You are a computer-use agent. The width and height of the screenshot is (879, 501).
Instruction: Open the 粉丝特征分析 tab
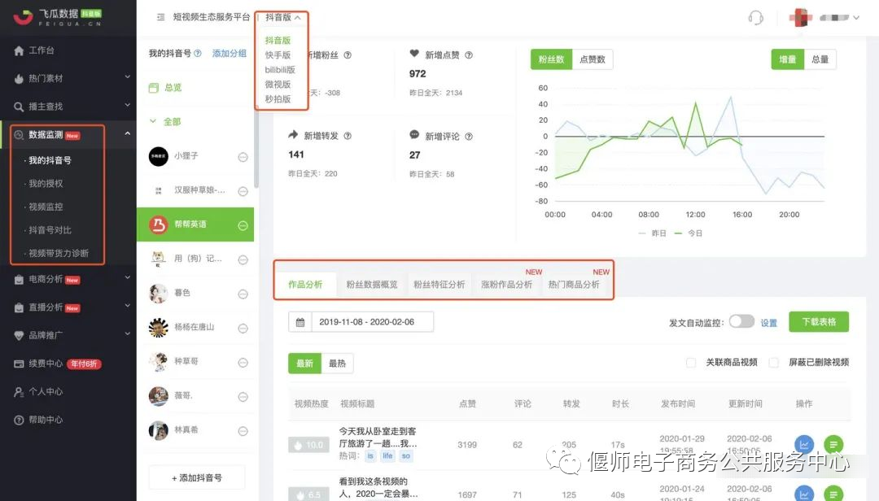tap(439, 284)
